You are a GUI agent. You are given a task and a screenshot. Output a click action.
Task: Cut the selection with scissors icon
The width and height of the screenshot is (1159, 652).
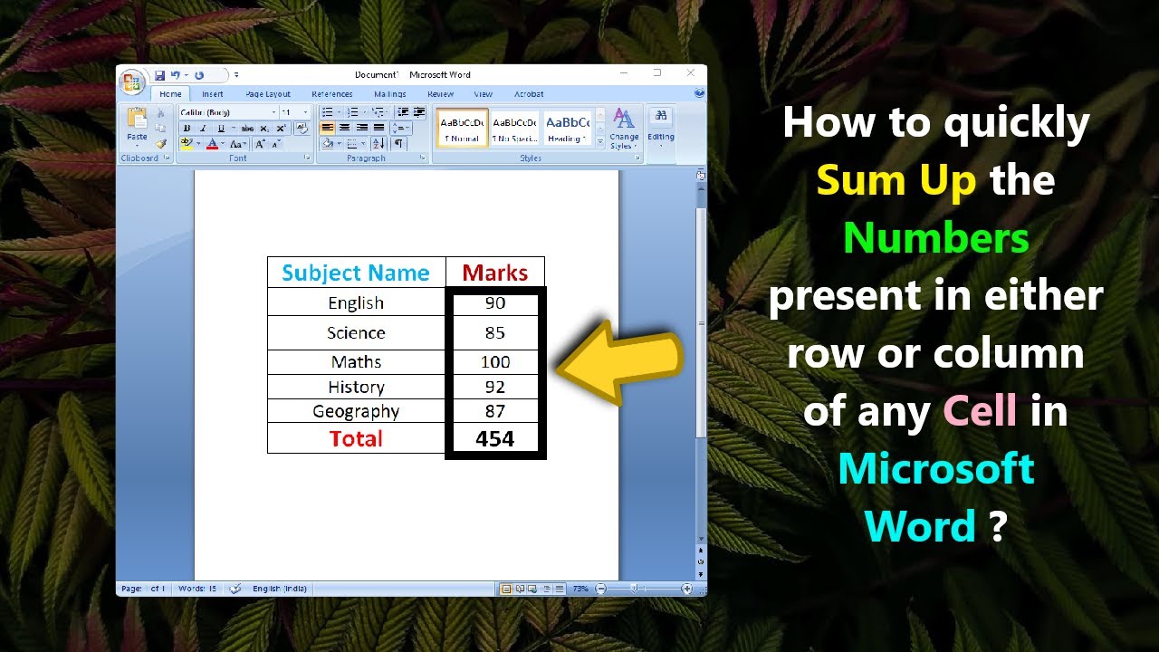click(160, 113)
